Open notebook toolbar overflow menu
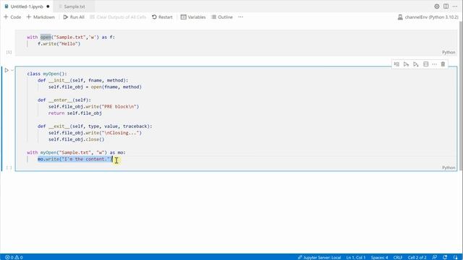Image resolution: width=463 pixels, height=260 pixels. pyautogui.click(x=241, y=17)
